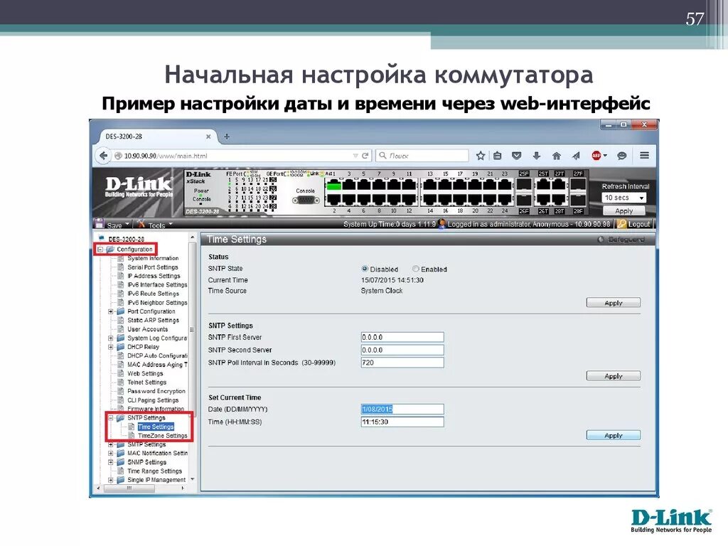Click Apply in the Status section
The image size is (728, 546).
pos(614,303)
